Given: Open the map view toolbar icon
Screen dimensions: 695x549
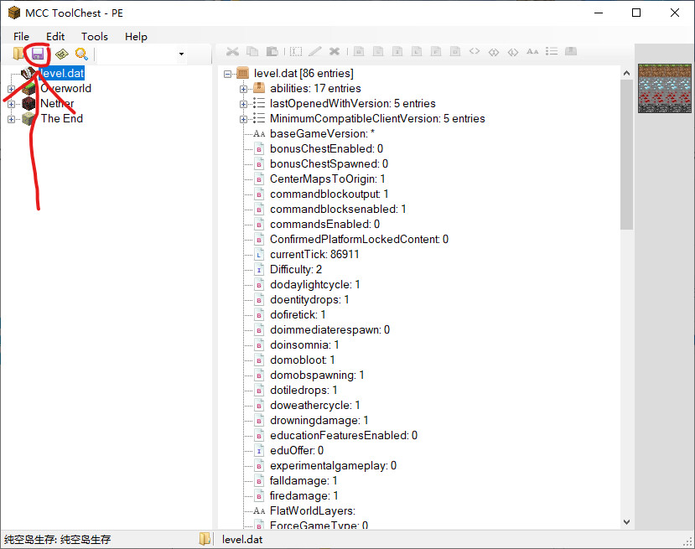Looking at the screenshot, I should coord(62,54).
